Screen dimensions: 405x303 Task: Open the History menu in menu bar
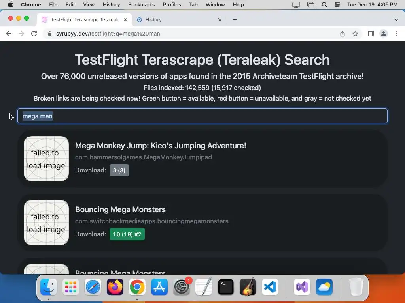(x=111, y=4)
